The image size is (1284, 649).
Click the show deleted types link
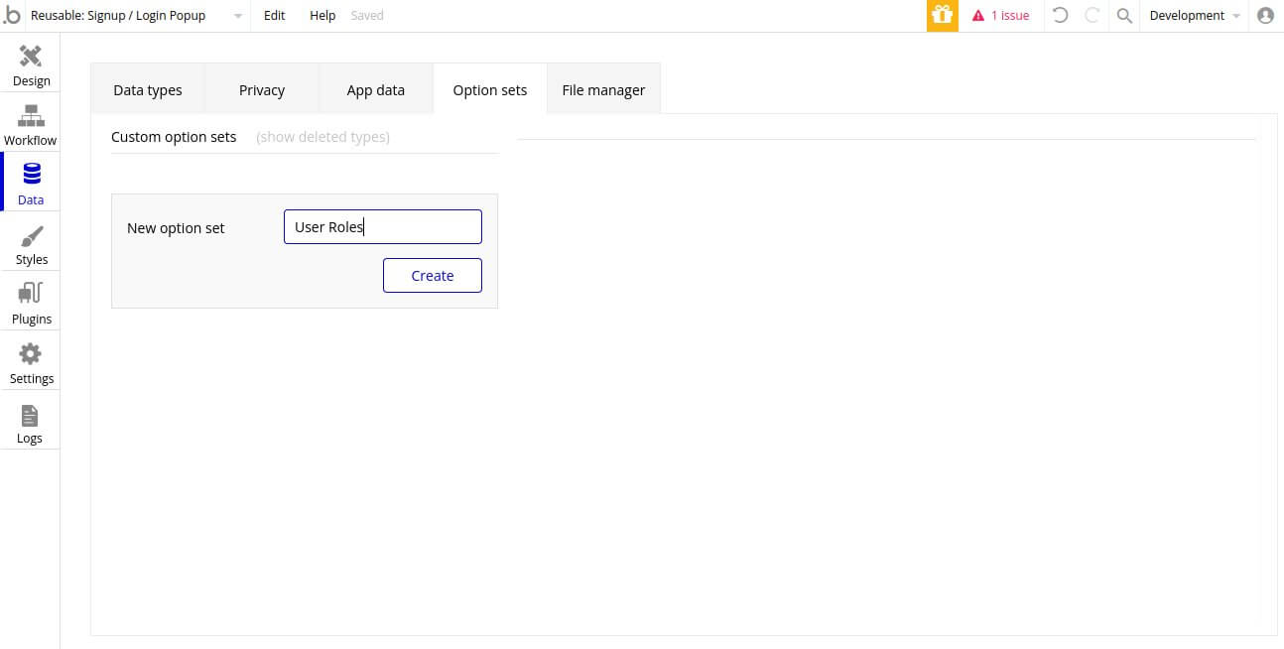pos(322,137)
